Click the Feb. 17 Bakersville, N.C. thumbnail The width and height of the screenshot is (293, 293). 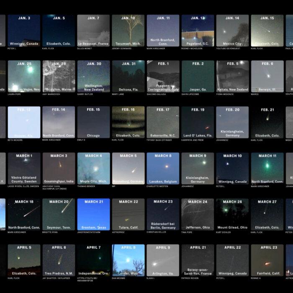(163, 122)
